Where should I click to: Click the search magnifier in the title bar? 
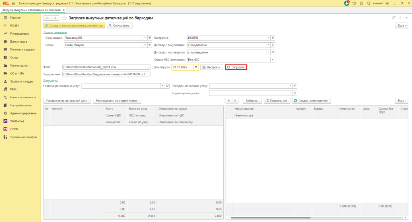coord(369,3)
